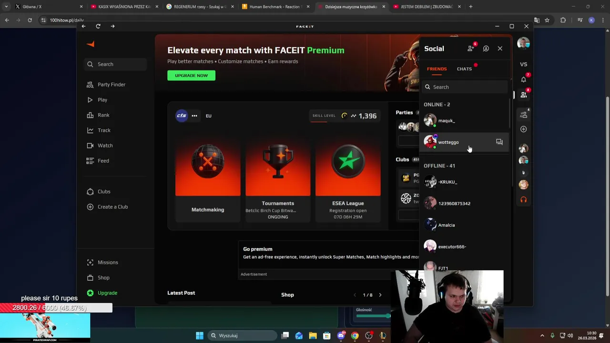Bookmark this page with the star icon

pyautogui.click(x=547, y=20)
